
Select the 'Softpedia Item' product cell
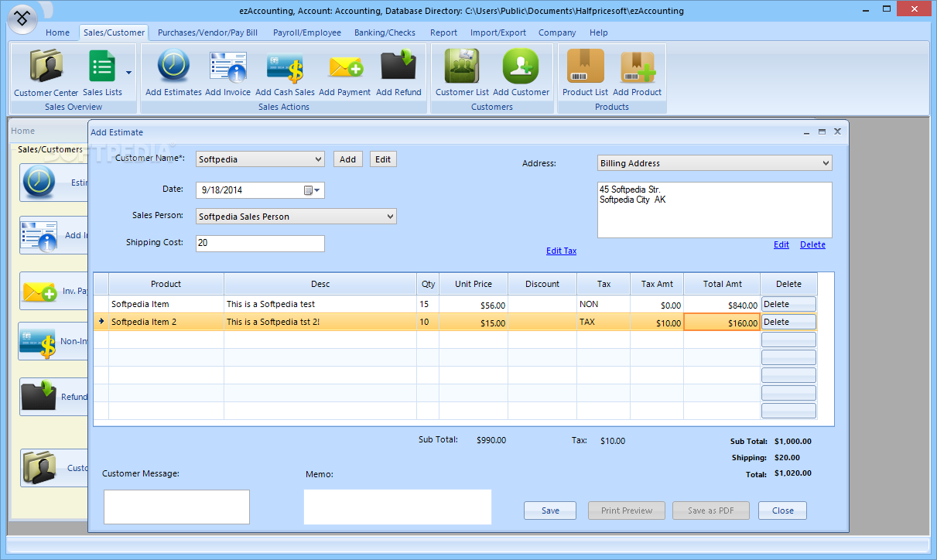pos(166,304)
